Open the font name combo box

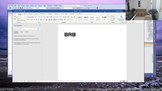click(31, 17)
